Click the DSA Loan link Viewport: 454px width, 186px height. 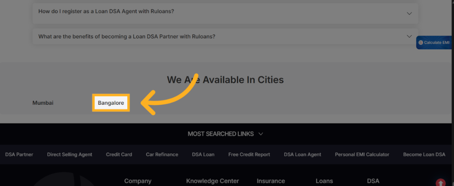point(203,154)
